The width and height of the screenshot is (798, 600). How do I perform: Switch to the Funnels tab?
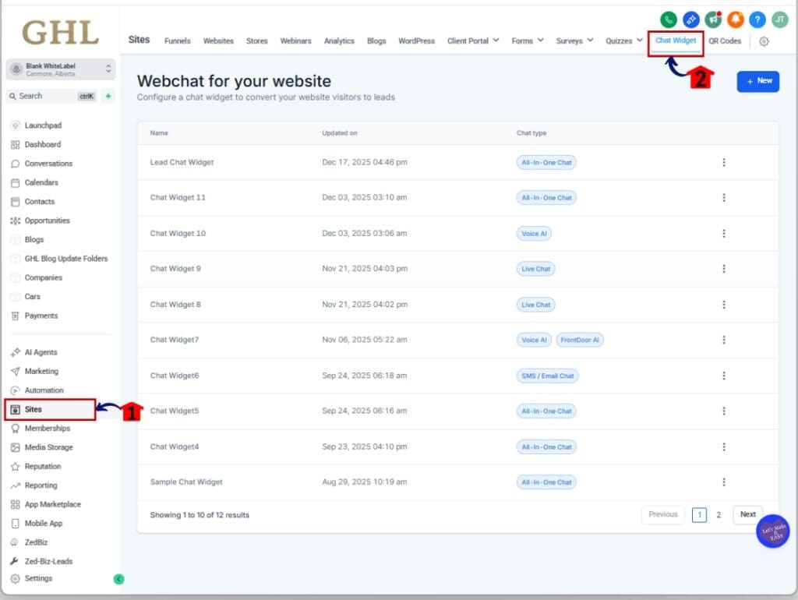pos(178,41)
